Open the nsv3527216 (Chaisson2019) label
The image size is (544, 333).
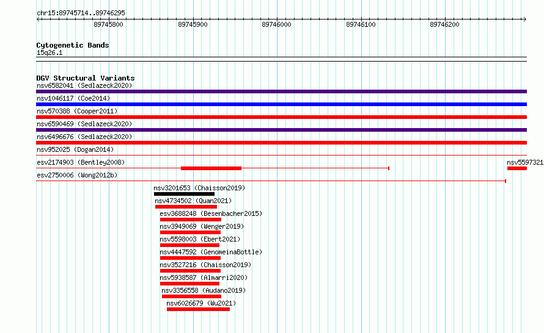(205, 265)
